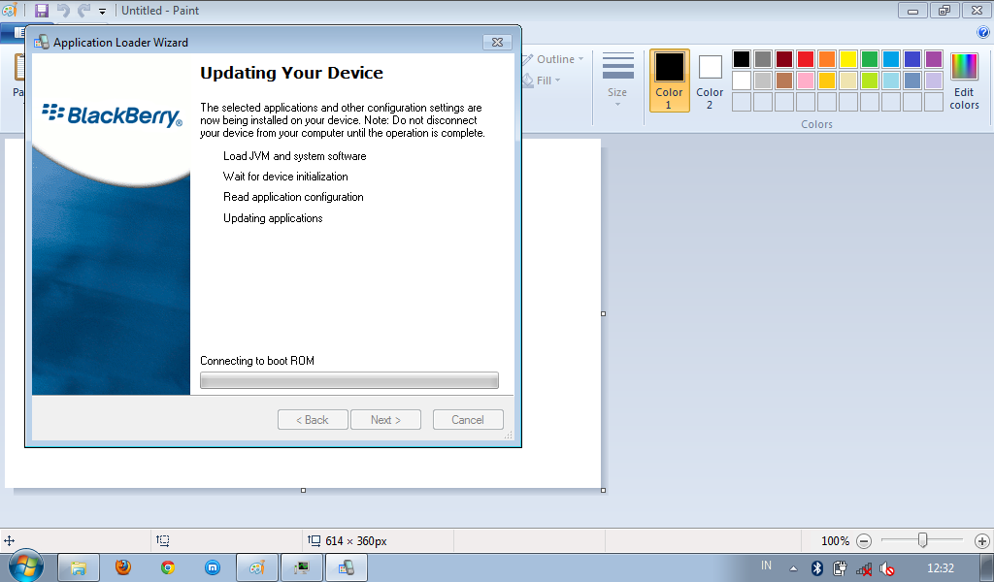Launch Chrome from the taskbar
This screenshot has width=994, height=582.
(168, 567)
